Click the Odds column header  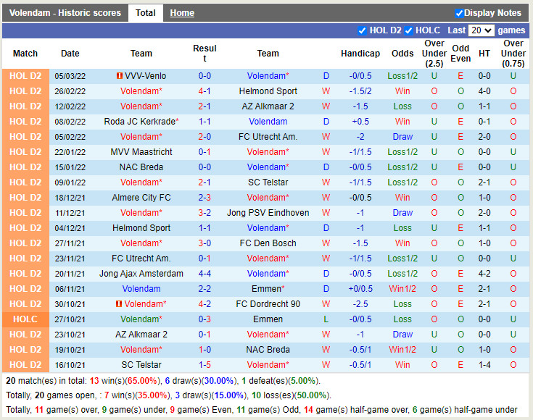coord(402,54)
